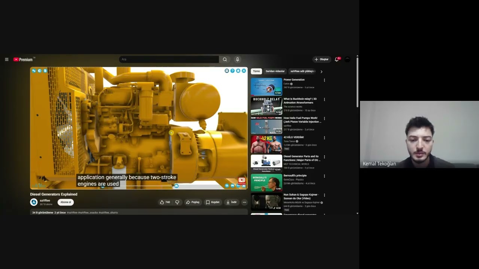Viewport: 479px width, 269px height.
Task: Download the video with İndir
Action: coord(231,202)
